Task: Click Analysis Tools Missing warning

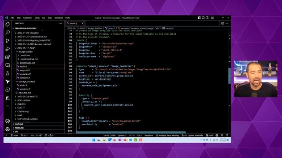Action: tap(167, 136)
